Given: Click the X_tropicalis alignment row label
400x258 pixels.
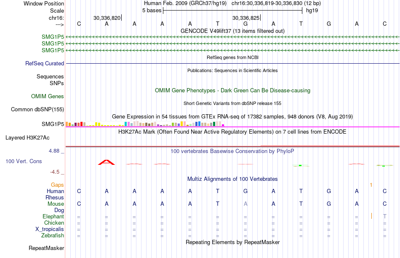Looking at the screenshot, I should (x=50, y=229).
